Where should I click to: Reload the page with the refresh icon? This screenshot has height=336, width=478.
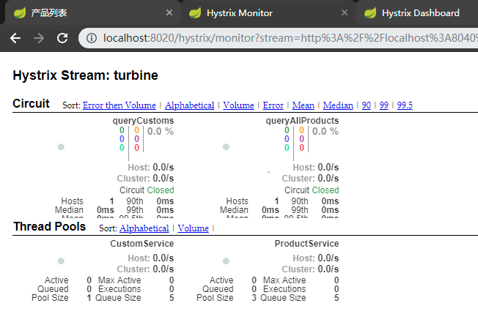[62, 37]
